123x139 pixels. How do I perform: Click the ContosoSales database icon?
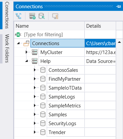(x=43, y=70)
